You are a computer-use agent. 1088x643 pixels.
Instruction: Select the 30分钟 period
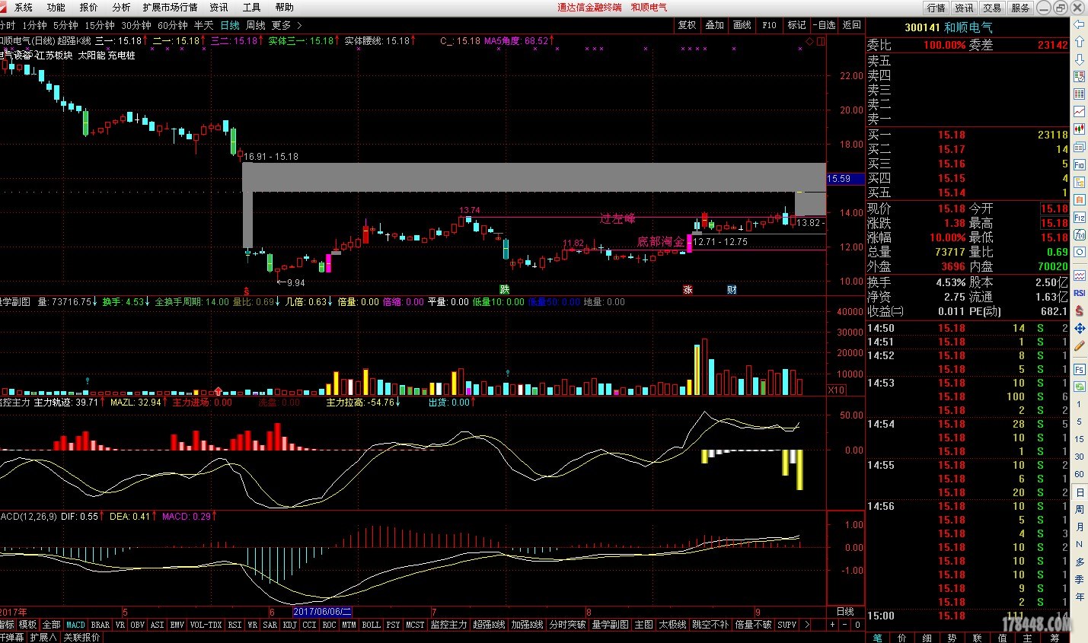click(136, 25)
